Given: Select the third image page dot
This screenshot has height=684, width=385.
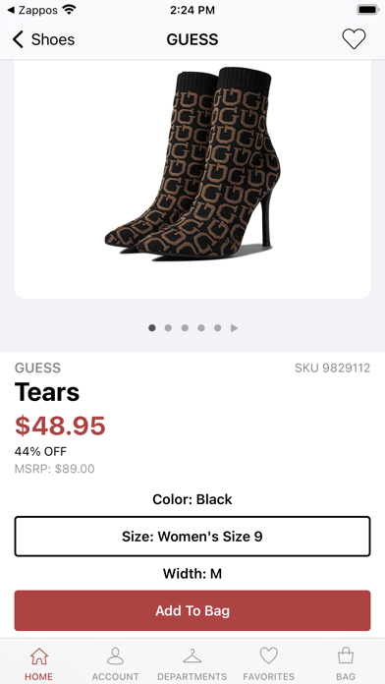Looking at the screenshot, I should [x=185, y=328].
